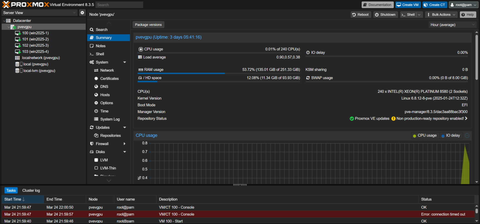
Task: Toggle IO delay series in chart legend
Action: 451,135
